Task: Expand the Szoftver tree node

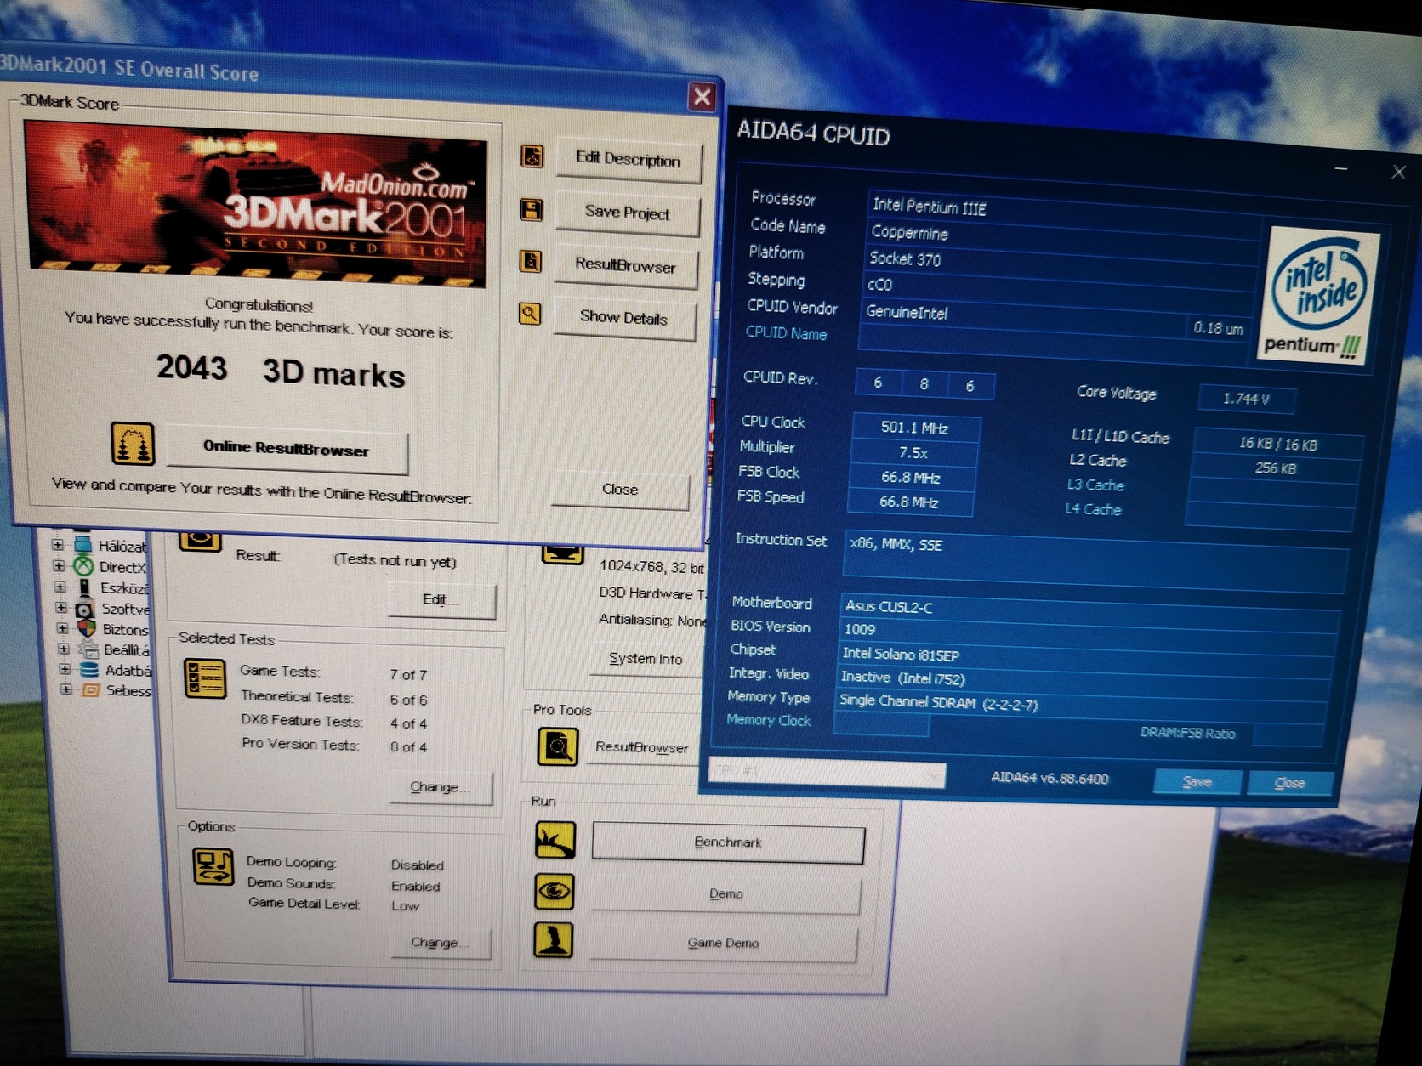Action: click(61, 608)
